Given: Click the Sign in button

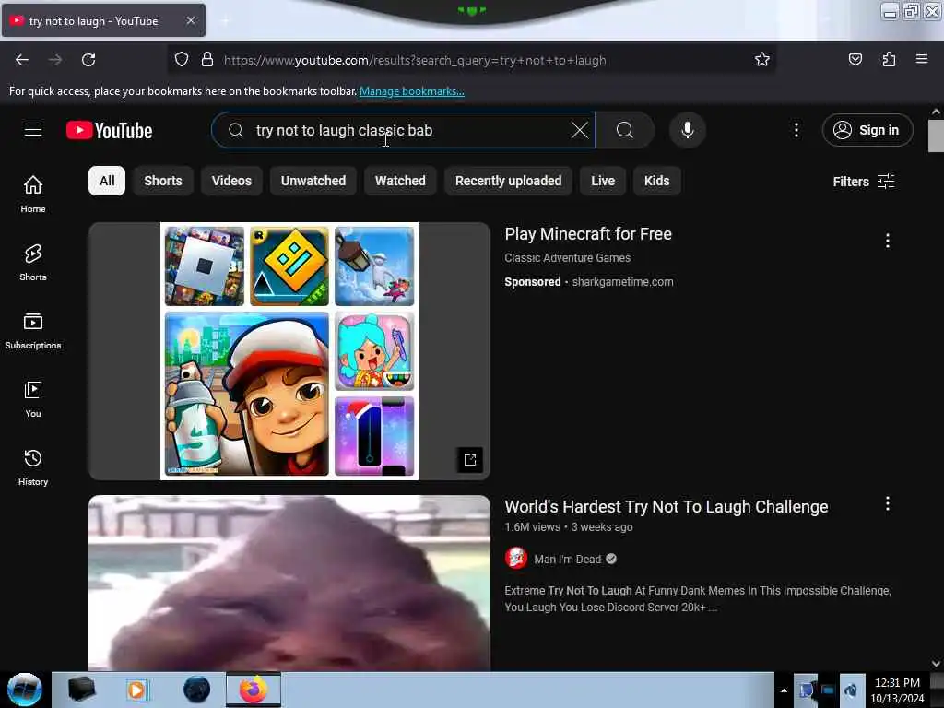Looking at the screenshot, I should (x=867, y=130).
